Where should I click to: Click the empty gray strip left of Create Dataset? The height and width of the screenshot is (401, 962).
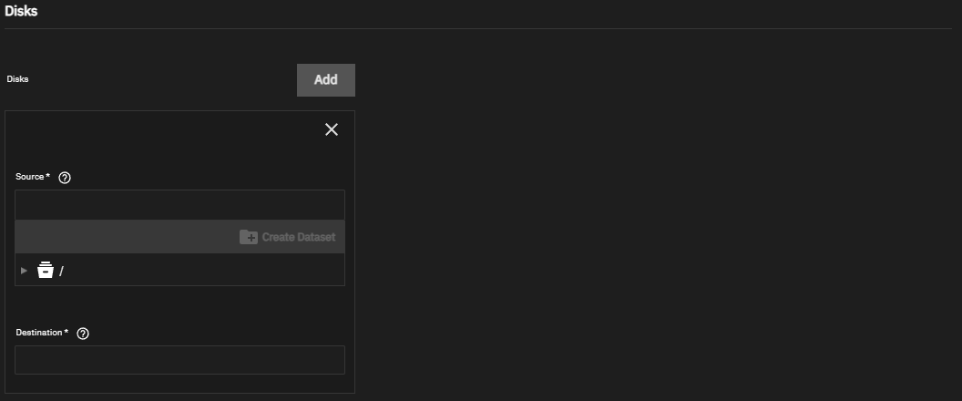118,237
